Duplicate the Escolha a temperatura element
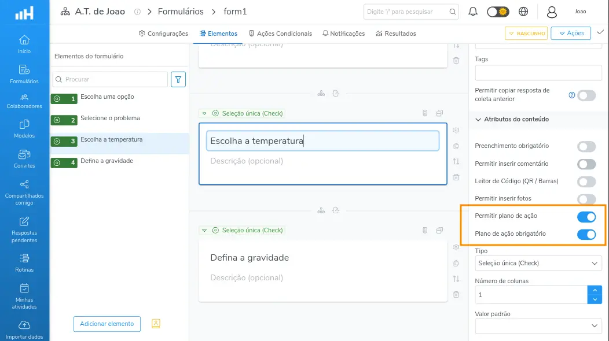609x341 pixels. point(456,146)
